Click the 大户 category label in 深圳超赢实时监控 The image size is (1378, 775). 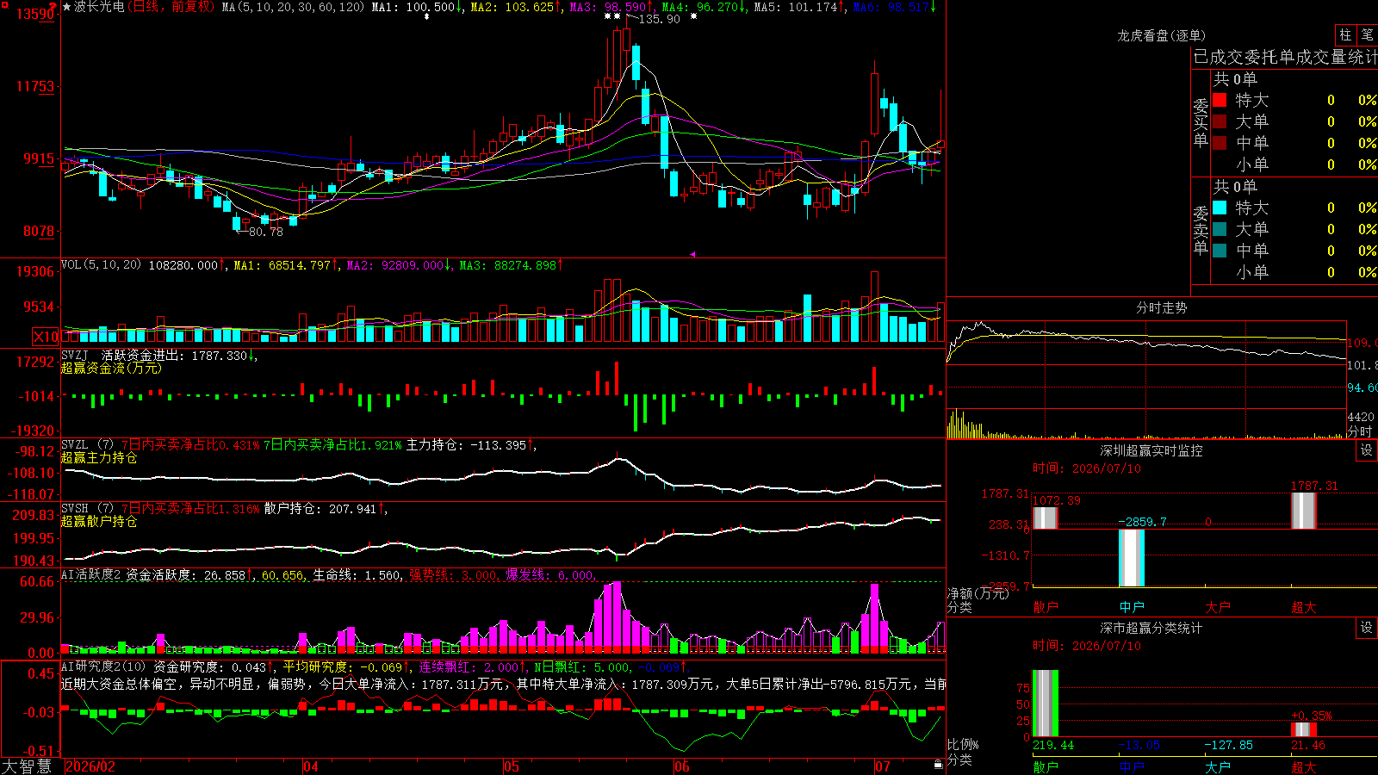click(x=1218, y=607)
